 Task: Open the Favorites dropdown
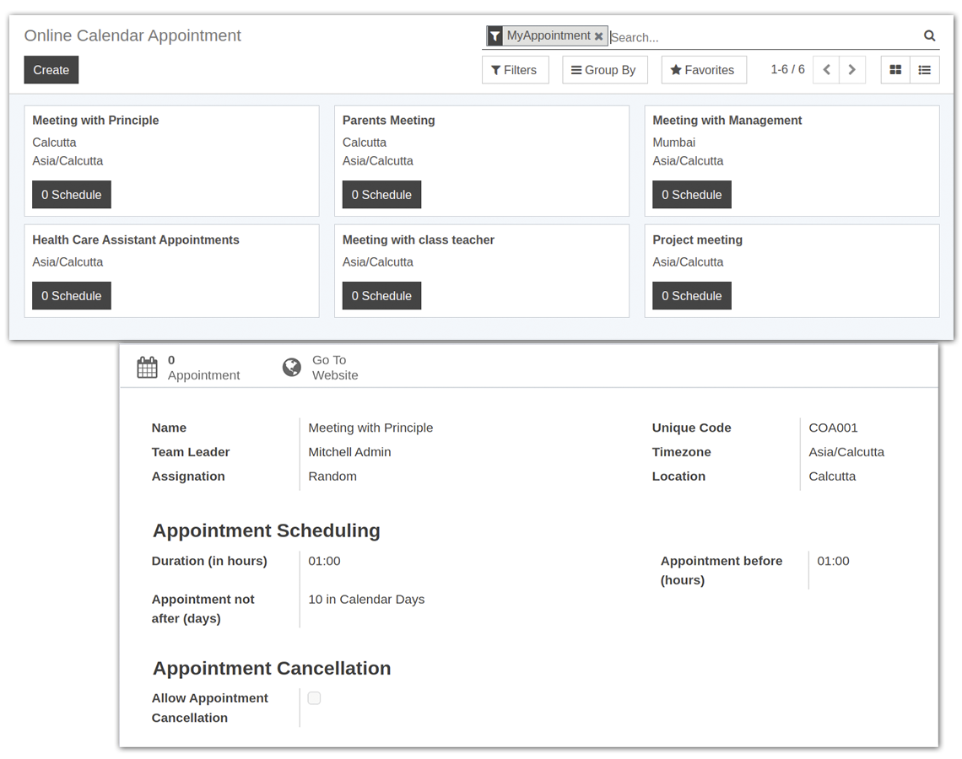[703, 70]
